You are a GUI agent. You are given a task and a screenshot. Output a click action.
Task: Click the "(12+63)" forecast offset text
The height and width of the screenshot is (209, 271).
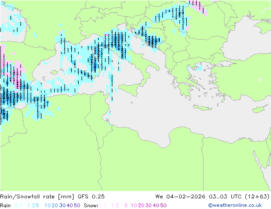(x=257, y=197)
